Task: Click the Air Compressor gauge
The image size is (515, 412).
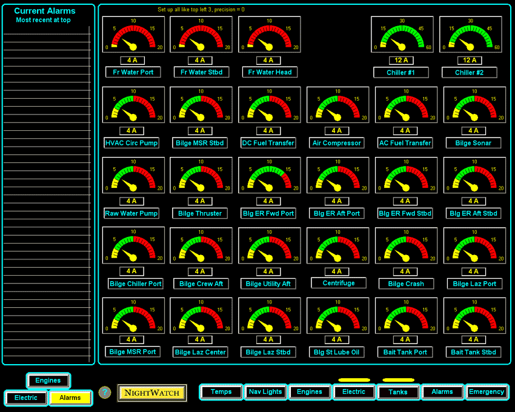Action: 337,105
